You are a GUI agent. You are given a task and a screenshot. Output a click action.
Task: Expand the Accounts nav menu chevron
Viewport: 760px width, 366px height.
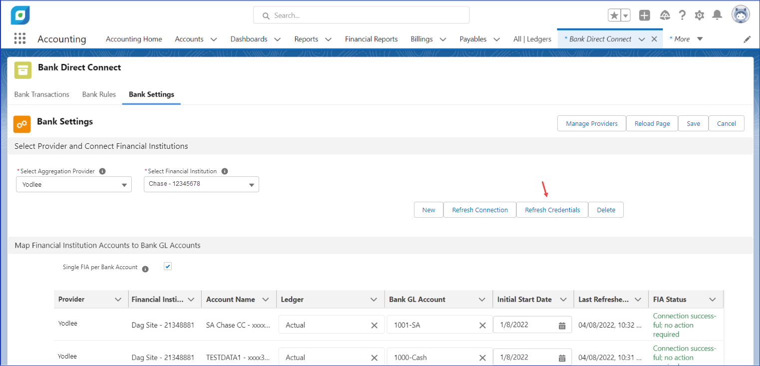[214, 39]
